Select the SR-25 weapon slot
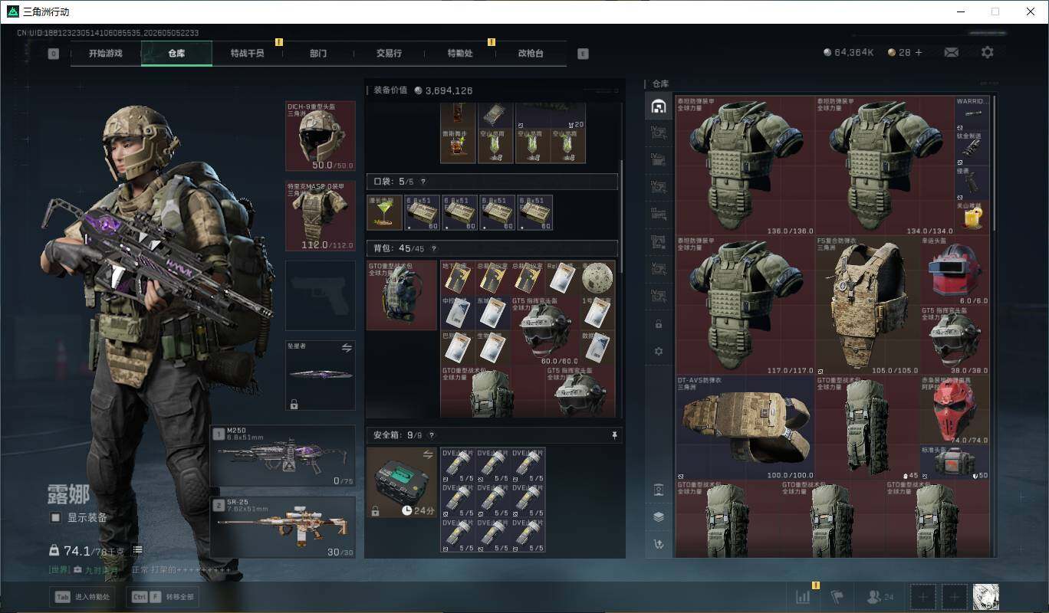This screenshot has width=1049, height=613. click(283, 526)
